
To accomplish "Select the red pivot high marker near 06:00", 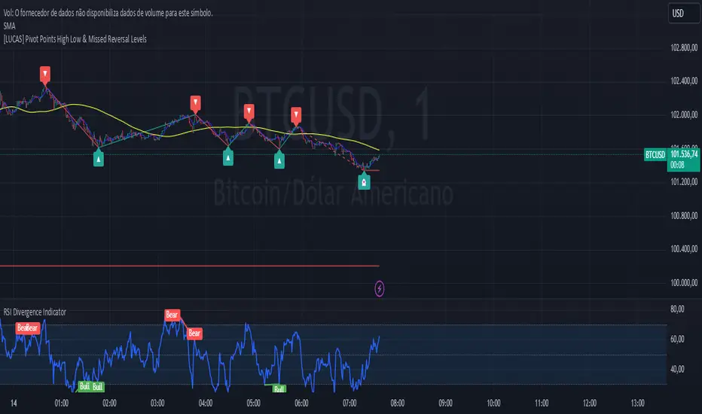I will [296, 115].
